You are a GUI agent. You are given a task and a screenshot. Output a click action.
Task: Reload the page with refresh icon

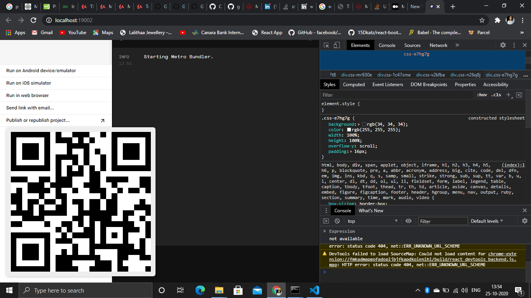[33, 20]
